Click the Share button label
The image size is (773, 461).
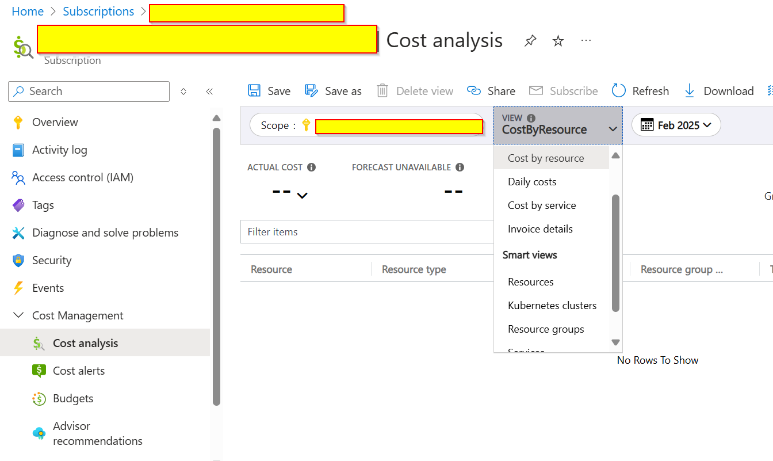pos(502,91)
